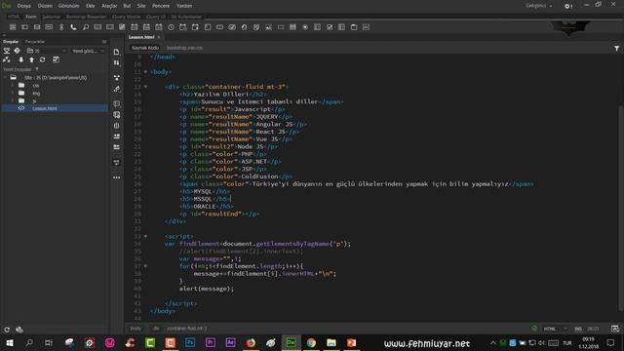Select body in the tag selector
624x351 pixels.
pos(136,329)
